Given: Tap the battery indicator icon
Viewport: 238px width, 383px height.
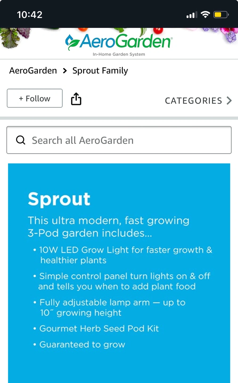Looking at the screenshot, I should point(221,15).
